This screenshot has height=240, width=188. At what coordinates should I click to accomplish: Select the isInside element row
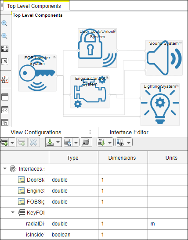tap(94, 234)
